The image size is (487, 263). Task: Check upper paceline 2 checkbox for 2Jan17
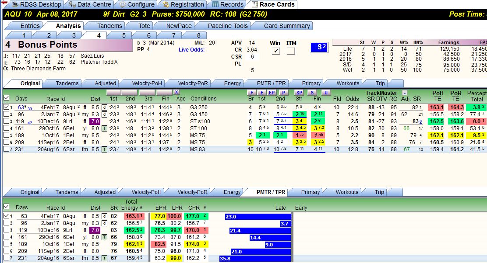click(x=6, y=114)
